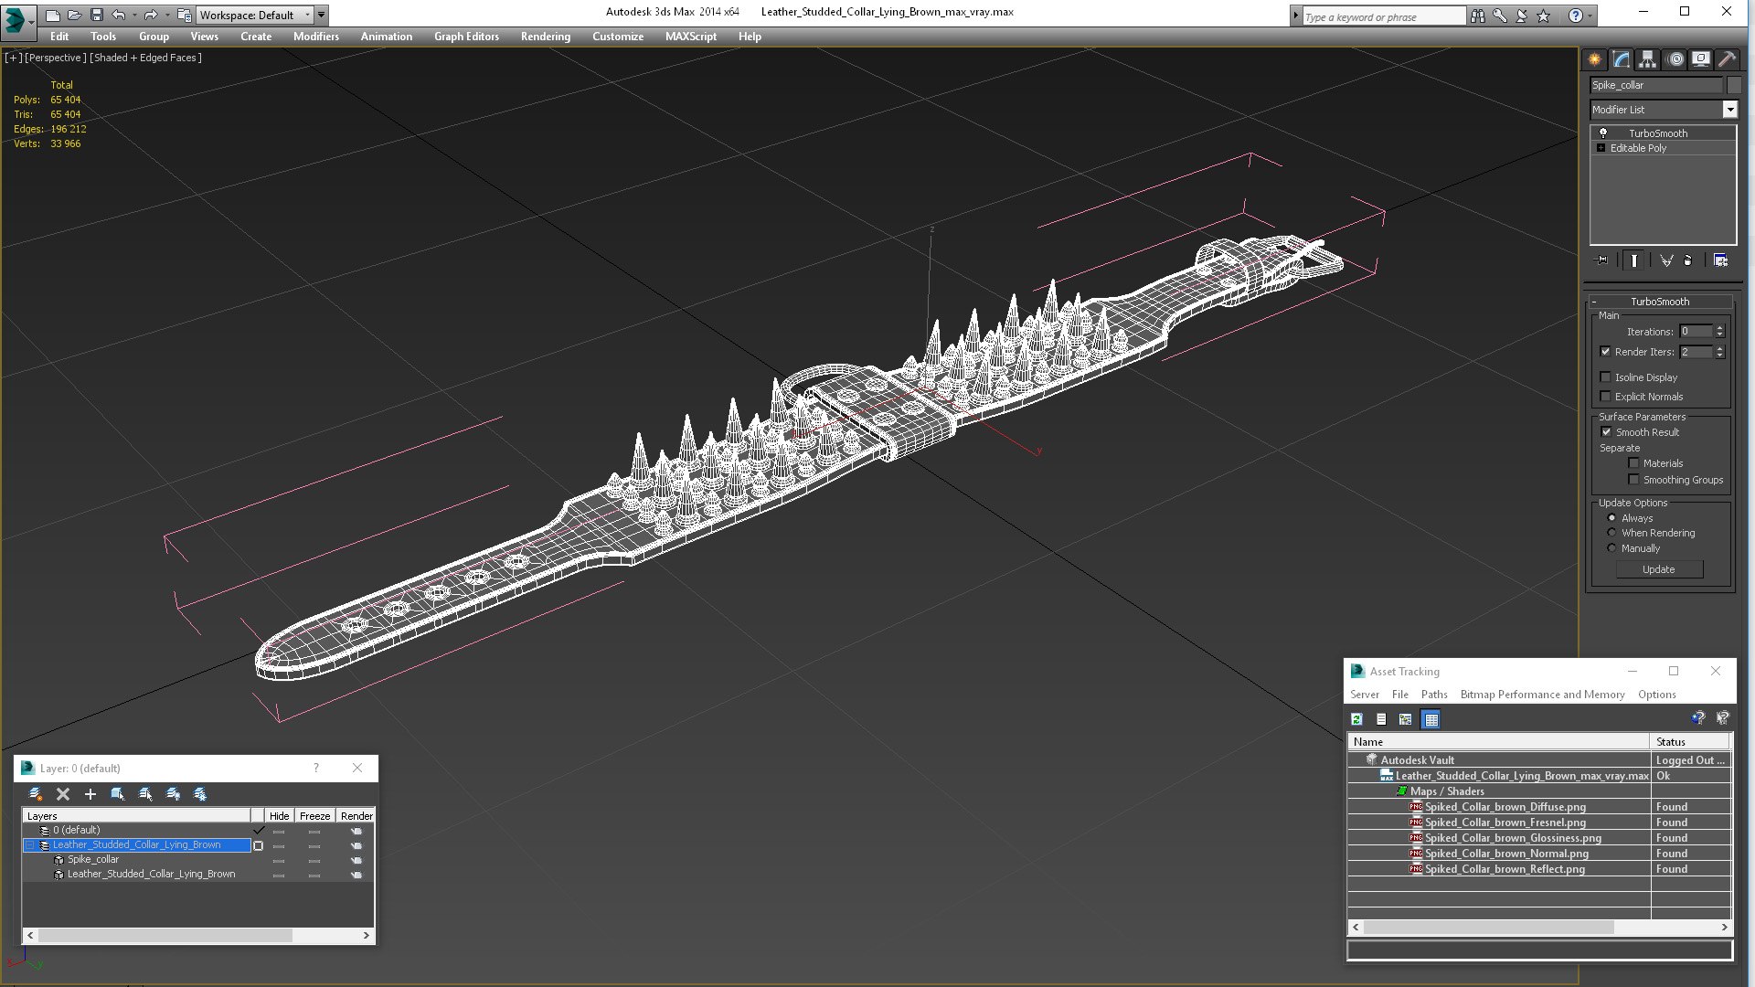
Task: Switch to the Hierarchy panel icon
Action: pos(1647,59)
